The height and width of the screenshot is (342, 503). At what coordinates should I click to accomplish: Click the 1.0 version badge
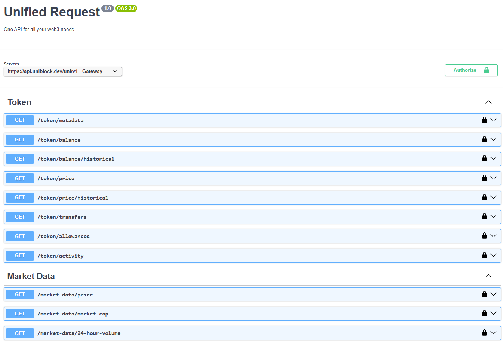[108, 8]
